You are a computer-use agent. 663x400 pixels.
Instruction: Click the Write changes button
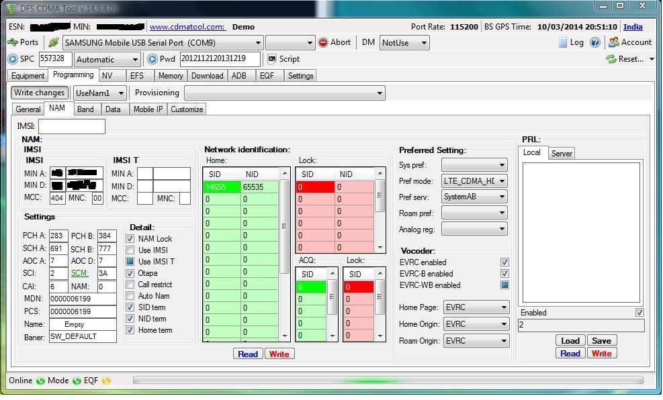click(39, 93)
